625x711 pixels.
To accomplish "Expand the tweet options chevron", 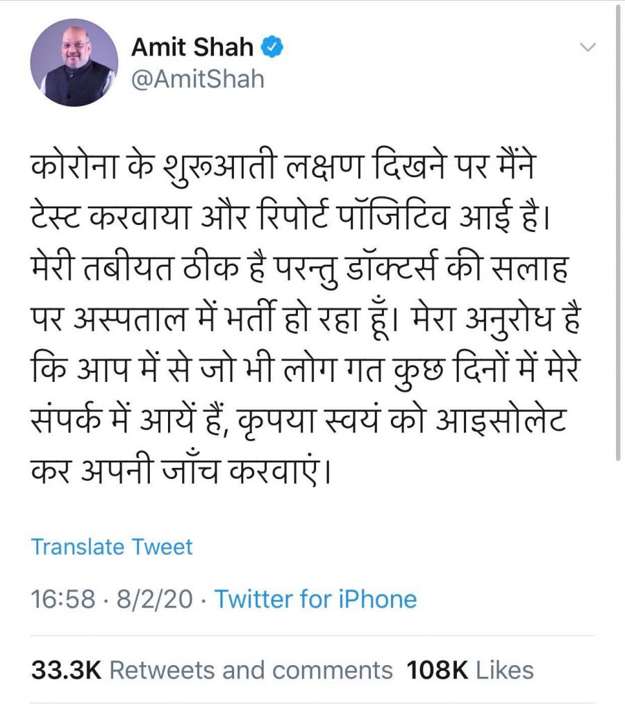I will click(587, 48).
